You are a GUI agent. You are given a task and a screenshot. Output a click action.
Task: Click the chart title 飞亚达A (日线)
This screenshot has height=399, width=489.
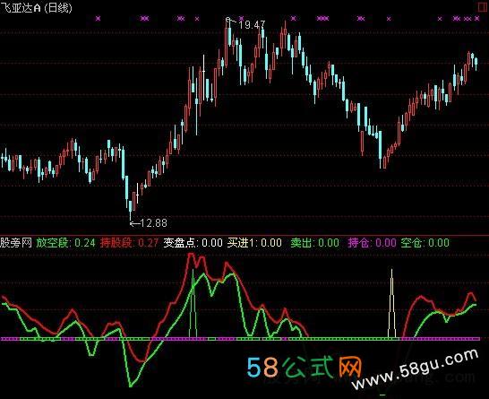[x=36, y=7]
